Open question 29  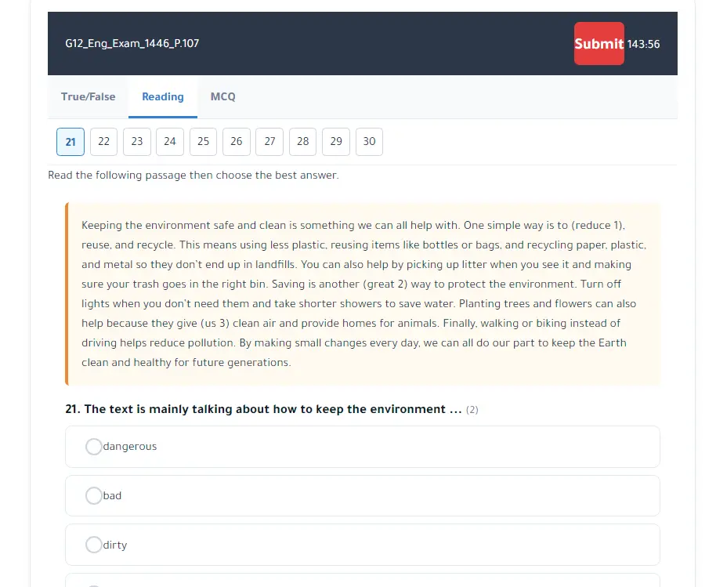click(x=336, y=142)
